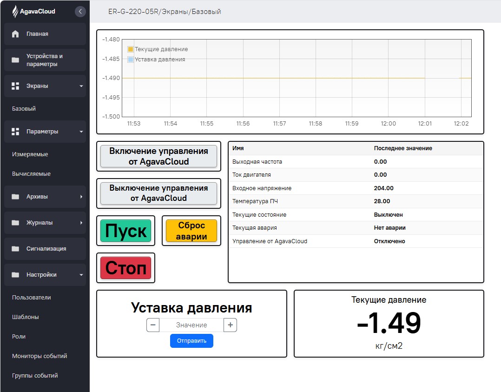Click the folder icon beside Архивы

(15, 197)
